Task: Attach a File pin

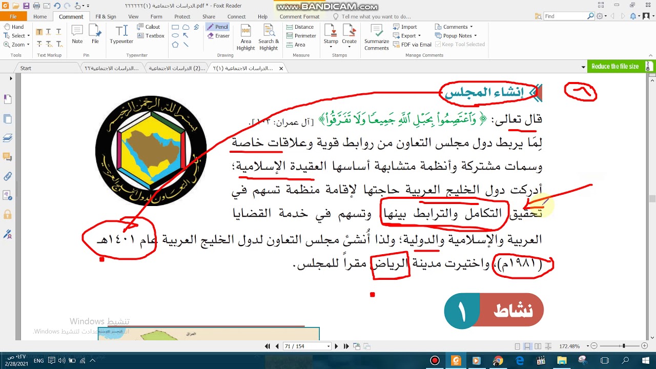Action: (95, 35)
